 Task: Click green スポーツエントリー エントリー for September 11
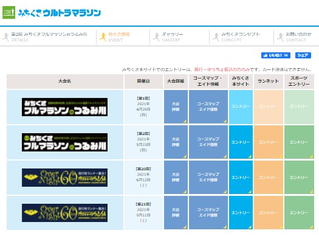pyautogui.click(x=299, y=213)
